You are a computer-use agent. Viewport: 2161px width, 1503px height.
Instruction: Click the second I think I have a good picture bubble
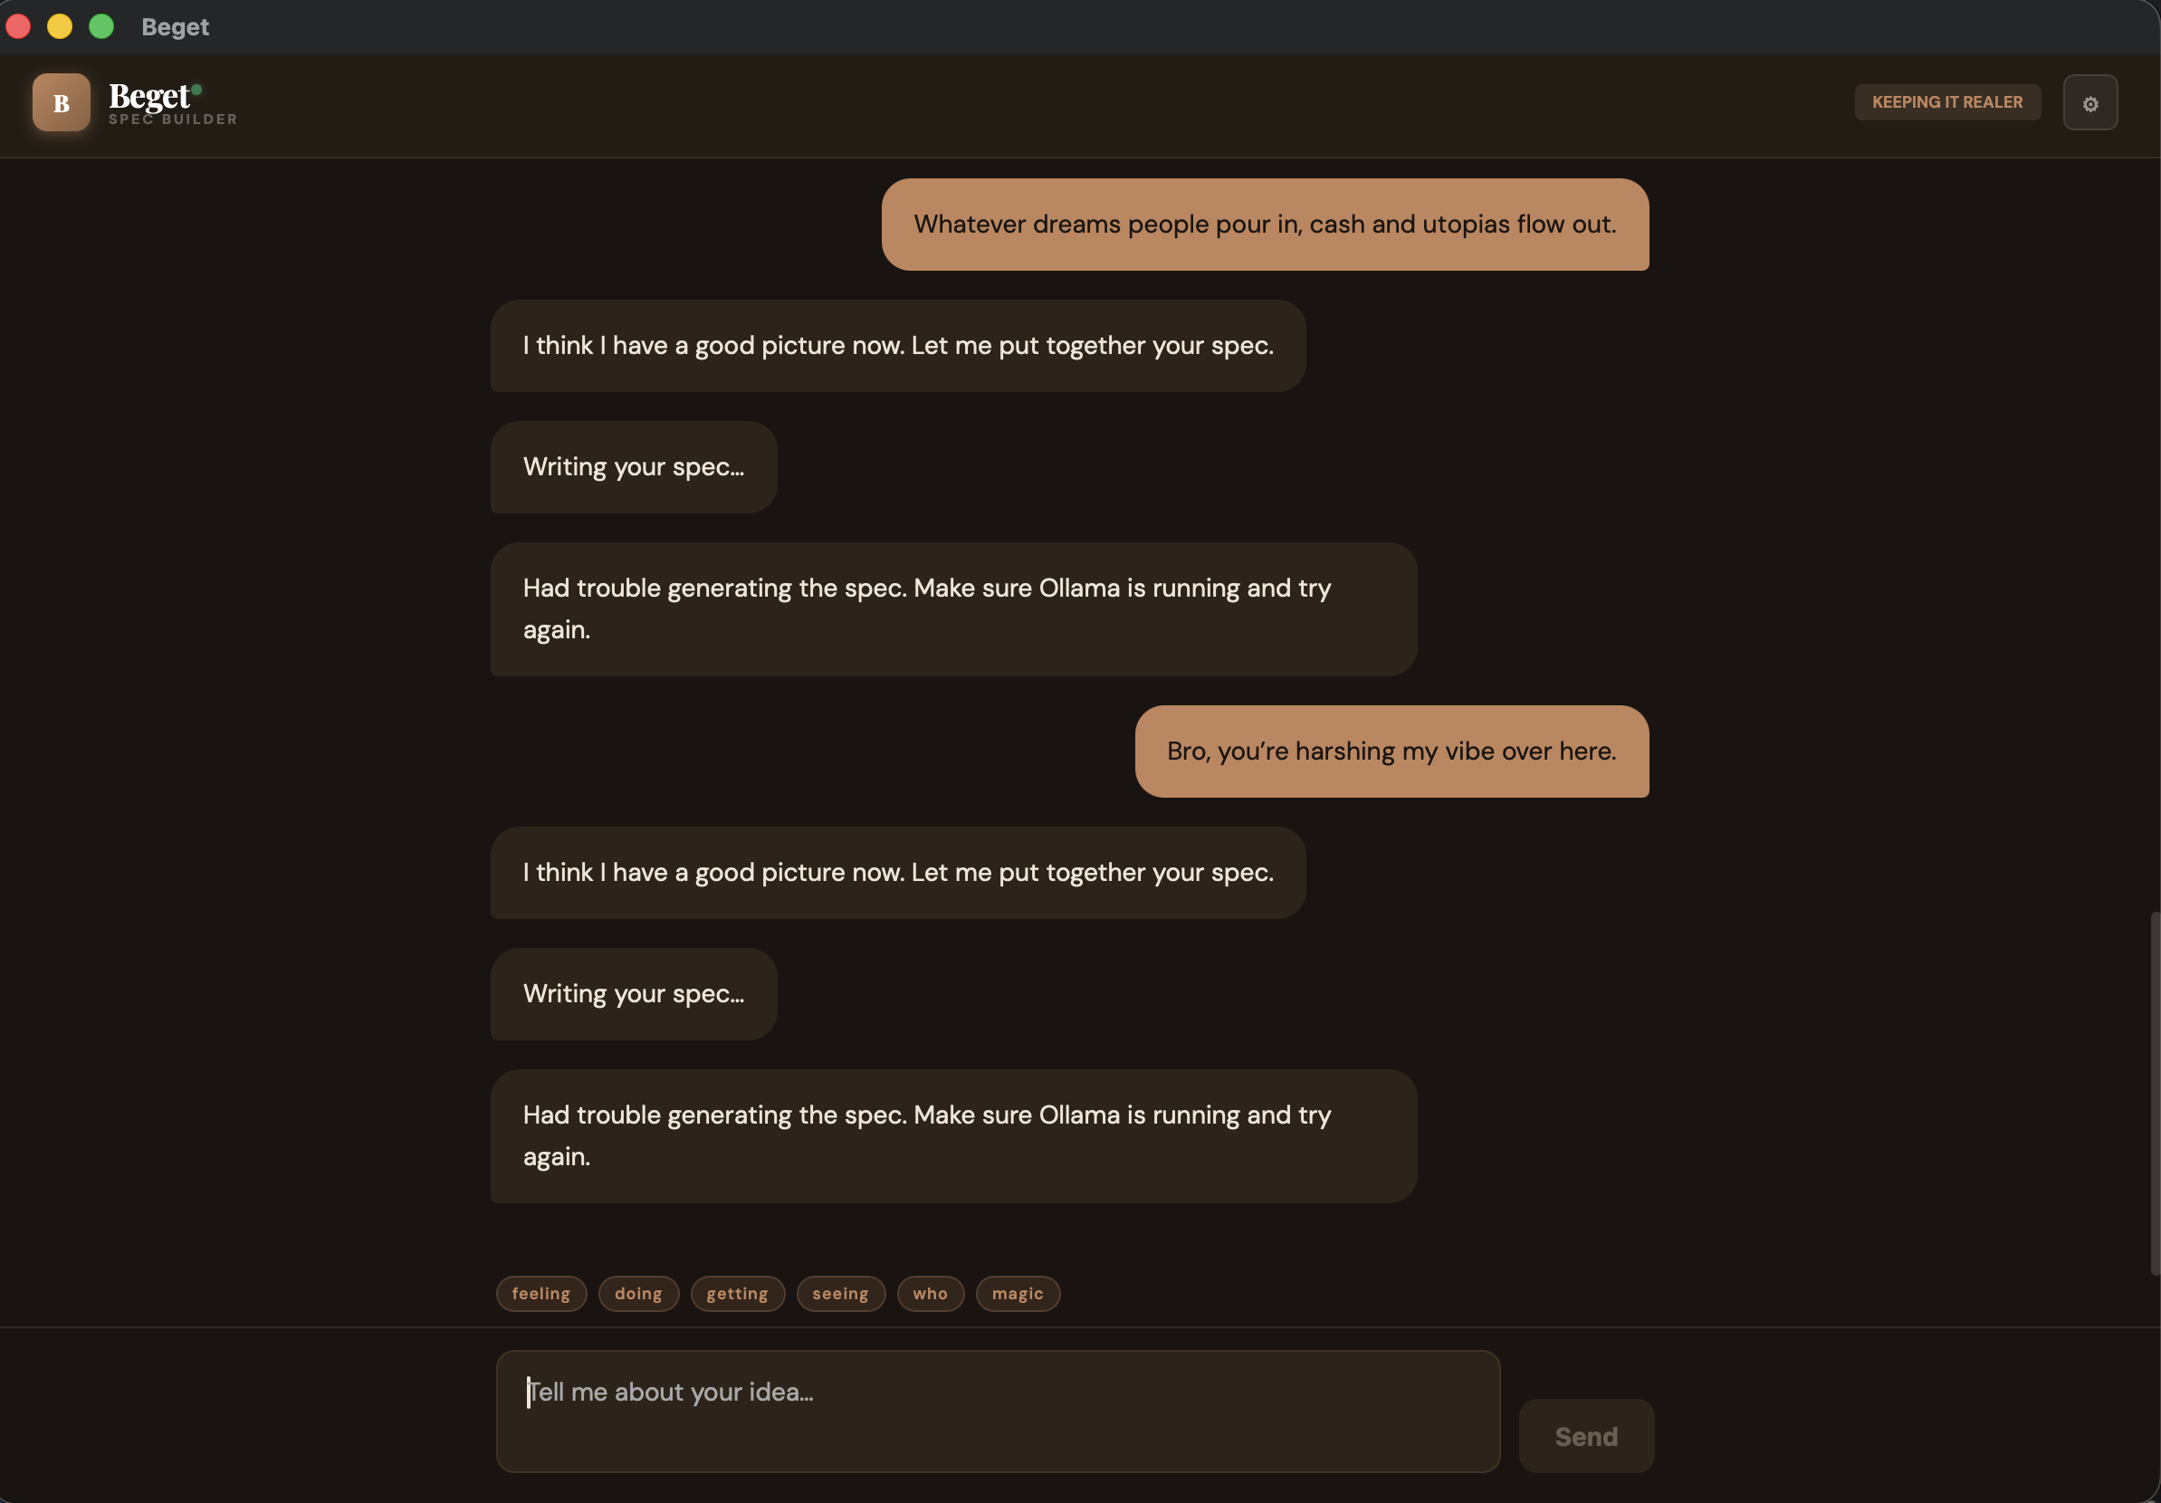pos(897,873)
